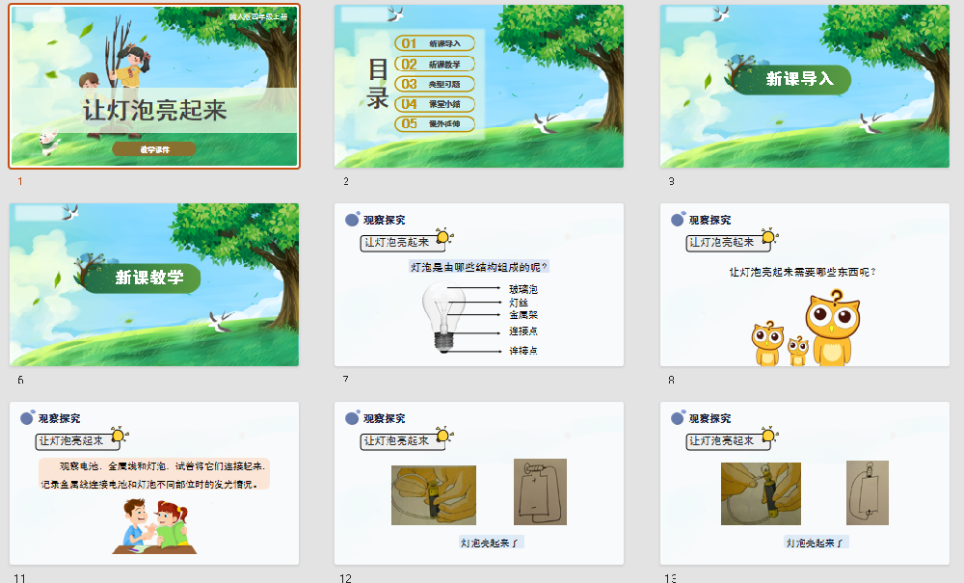964x583 pixels.
Task: Click the orange instruction text box on slide 11
Action: pos(154,474)
